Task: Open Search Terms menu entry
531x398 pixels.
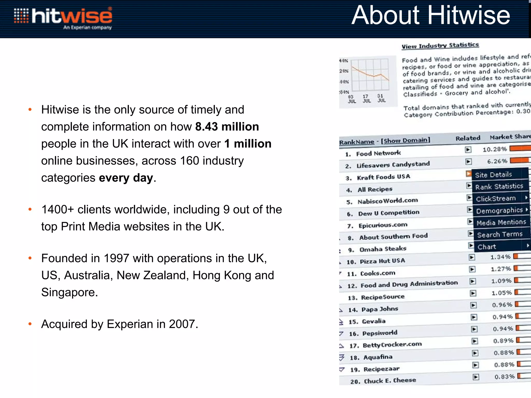Action: [x=500, y=234]
